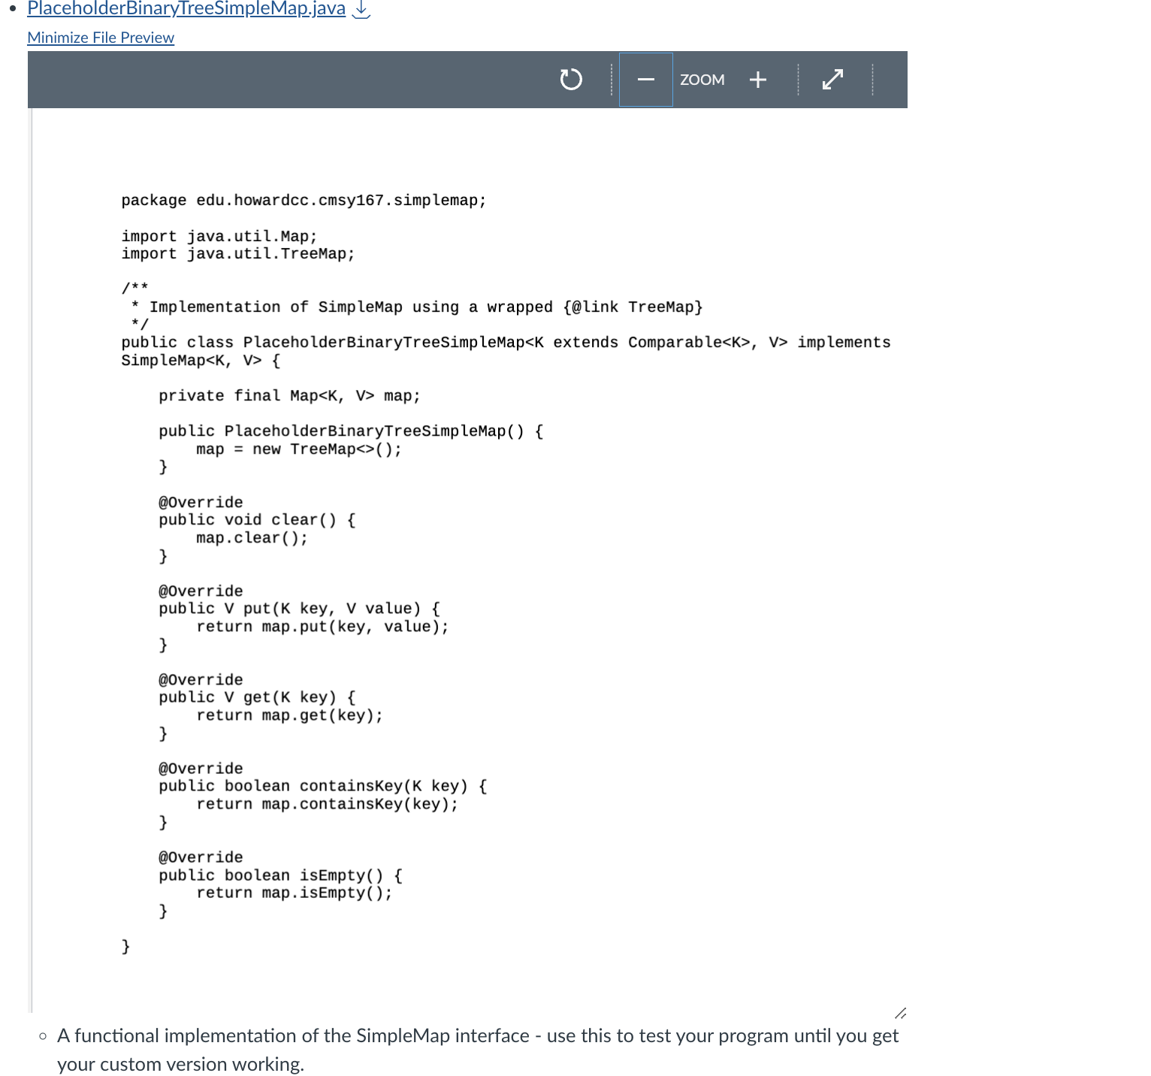Click the map.clear() statement in the code
This screenshot has width=1151, height=1076.
tap(252, 537)
